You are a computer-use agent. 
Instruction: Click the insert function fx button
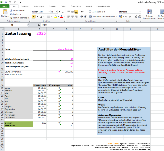[39, 25]
